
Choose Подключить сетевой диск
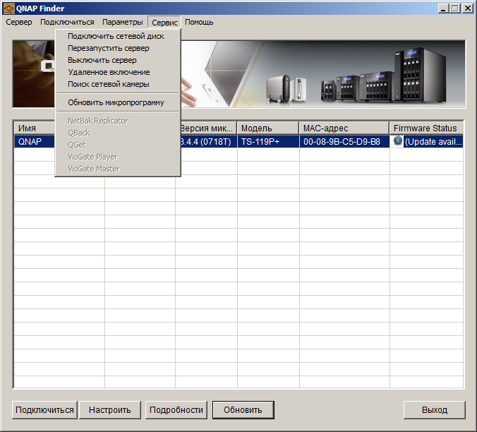click(119, 36)
